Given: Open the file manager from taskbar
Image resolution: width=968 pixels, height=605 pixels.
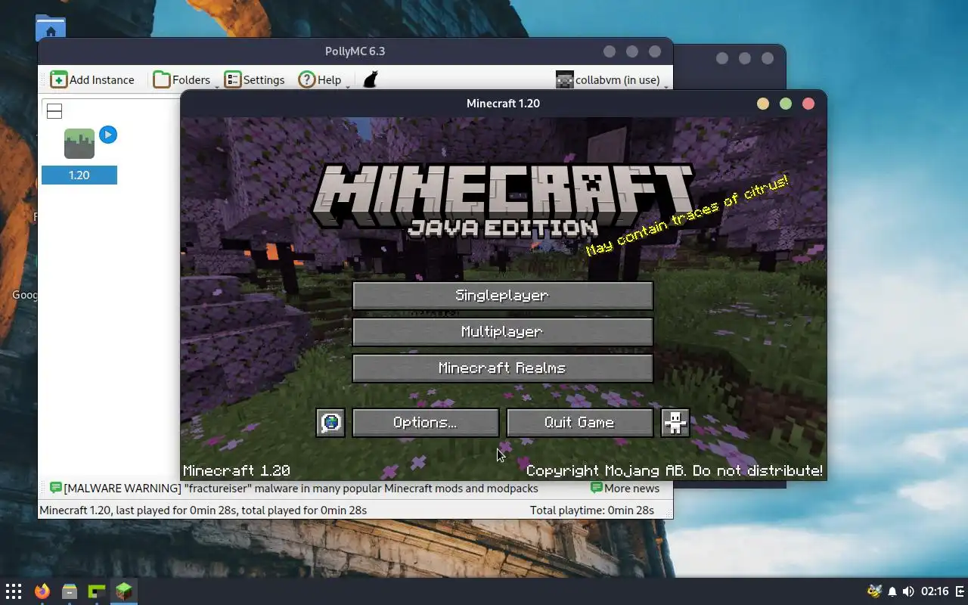Looking at the screenshot, I should 70,591.
